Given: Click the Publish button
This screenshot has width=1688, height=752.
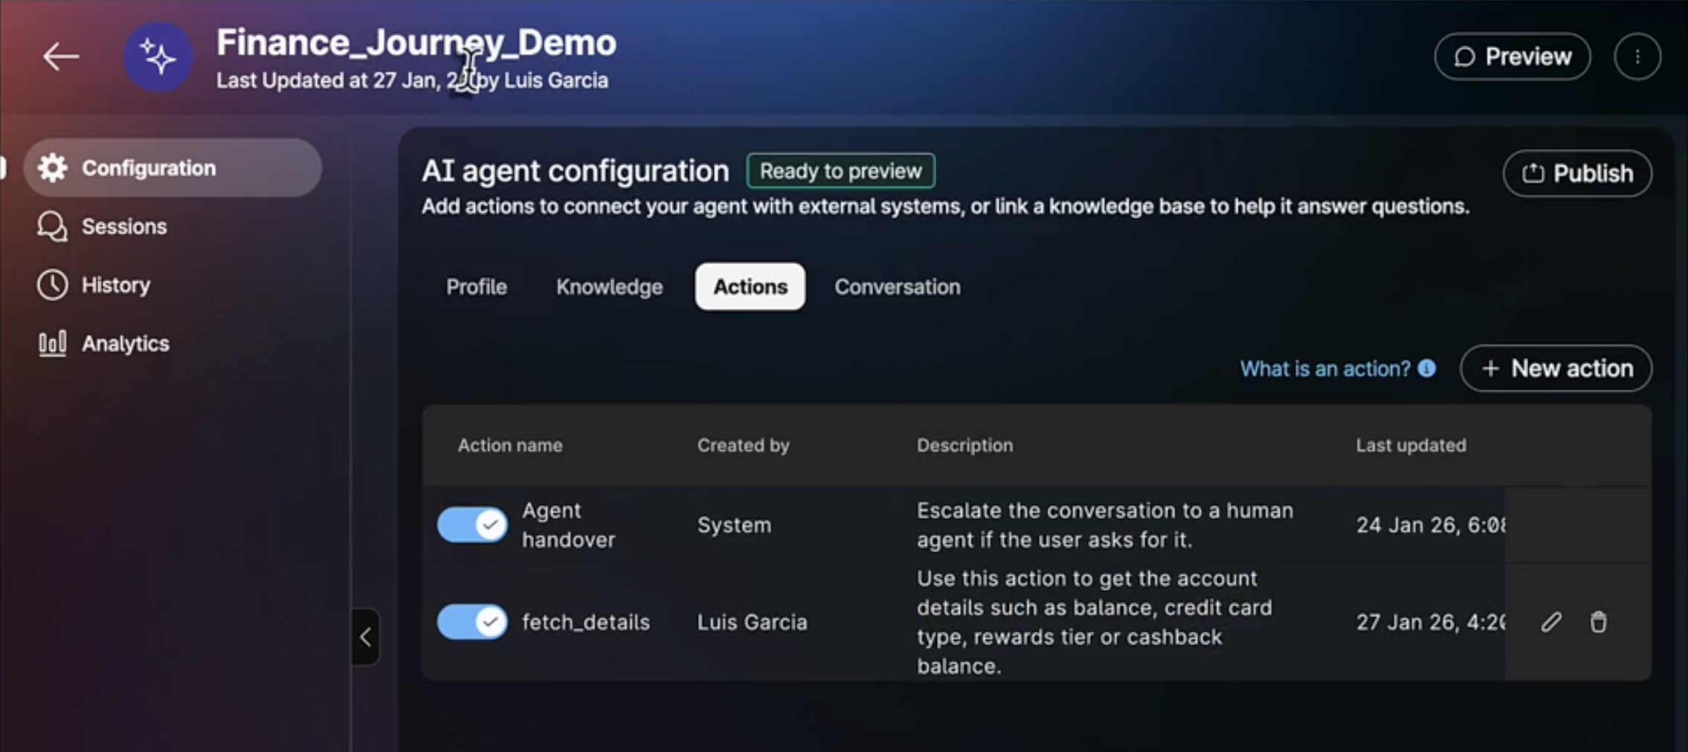Looking at the screenshot, I should tap(1577, 174).
